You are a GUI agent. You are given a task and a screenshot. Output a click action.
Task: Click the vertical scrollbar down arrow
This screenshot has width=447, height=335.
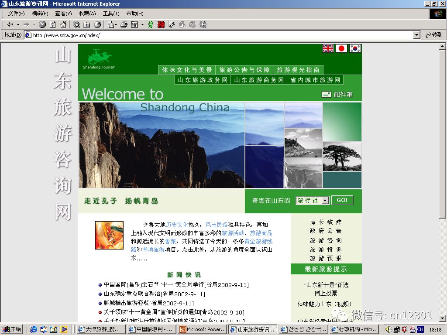(443, 318)
